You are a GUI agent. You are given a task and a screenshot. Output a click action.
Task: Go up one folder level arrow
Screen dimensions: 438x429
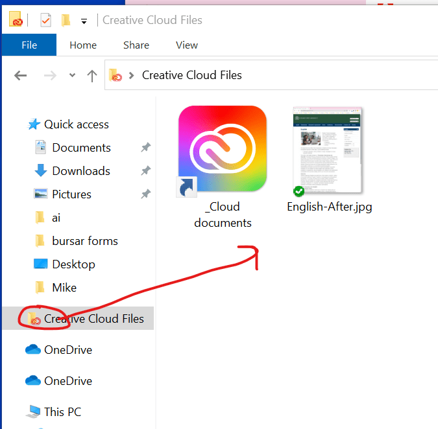(x=92, y=76)
